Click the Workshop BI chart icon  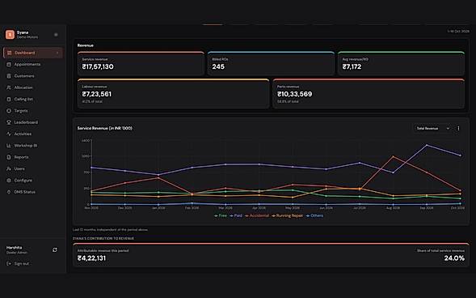pos(9,146)
